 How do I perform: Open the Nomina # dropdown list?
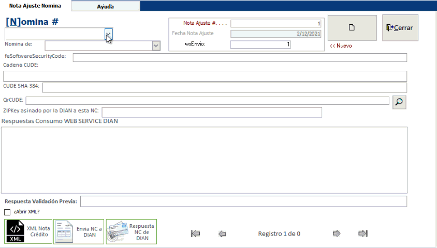coord(108,34)
